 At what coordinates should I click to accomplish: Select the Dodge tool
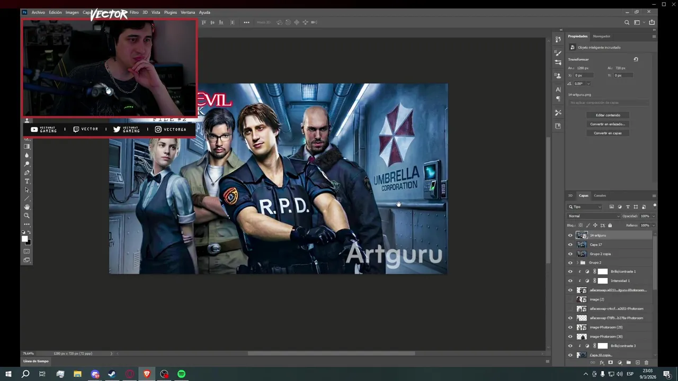(x=27, y=164)
